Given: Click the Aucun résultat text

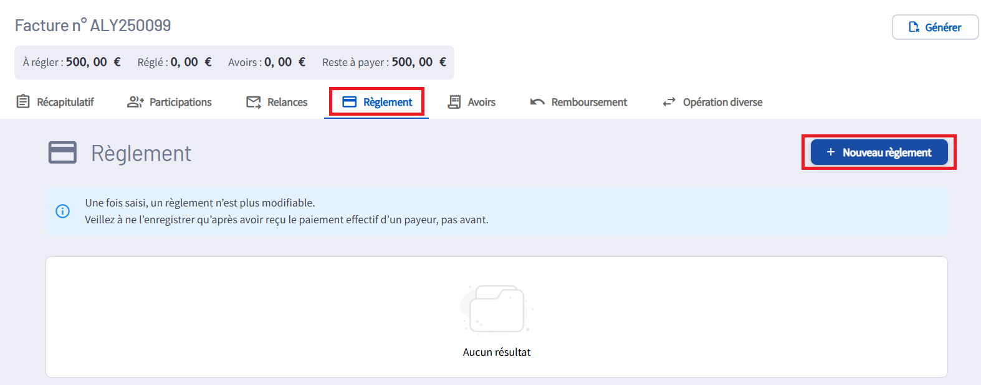Looking at the screenshot, I should click(497, 352).
